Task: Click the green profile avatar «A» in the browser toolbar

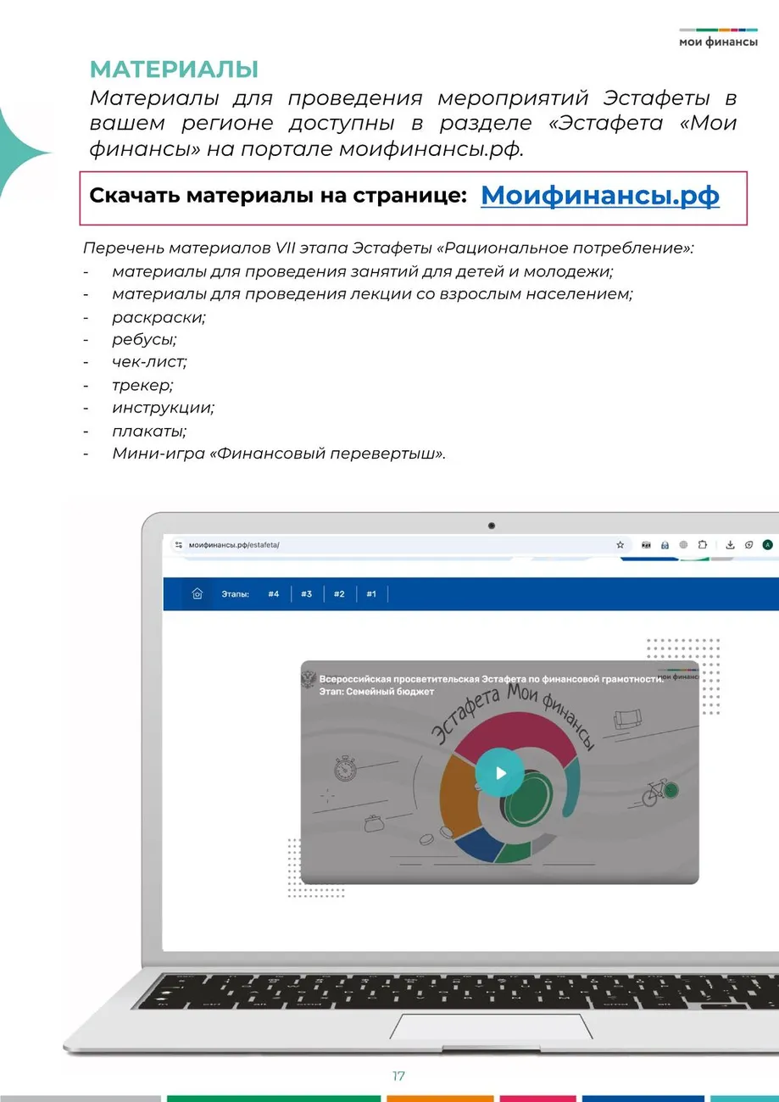Action: coord(766,545)
